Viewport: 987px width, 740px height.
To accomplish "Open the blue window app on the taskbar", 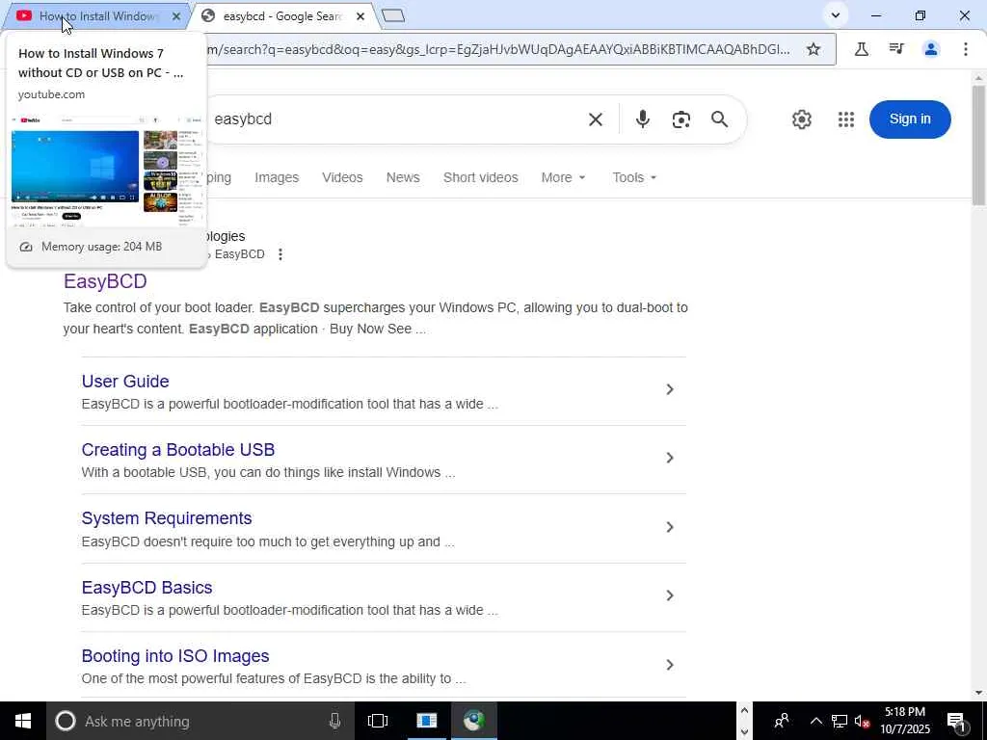I will pyautogui.click(x=426, y=721).
